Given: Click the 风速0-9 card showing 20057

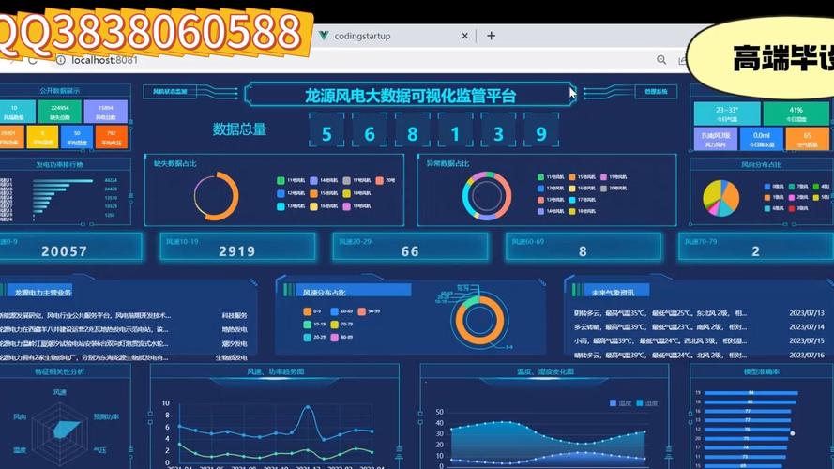Looking at the screenshot, I should 70,248.
